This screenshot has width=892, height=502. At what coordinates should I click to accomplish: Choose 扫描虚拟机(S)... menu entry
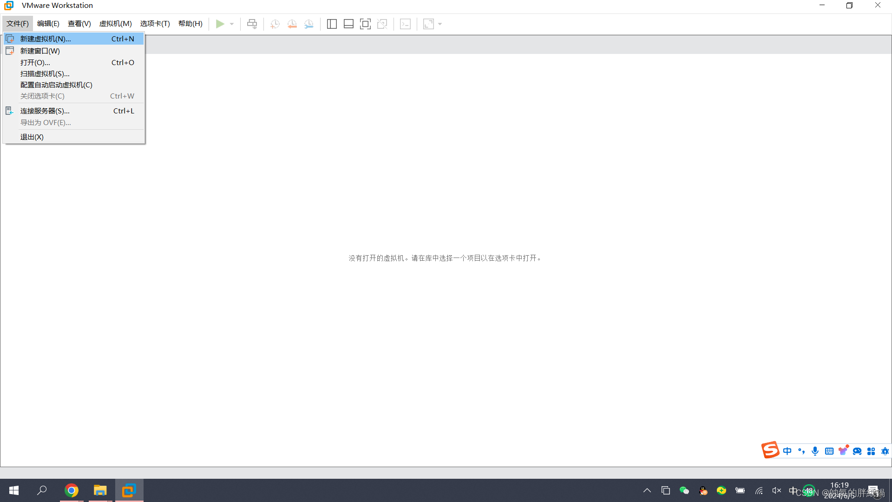pos(74,73)
